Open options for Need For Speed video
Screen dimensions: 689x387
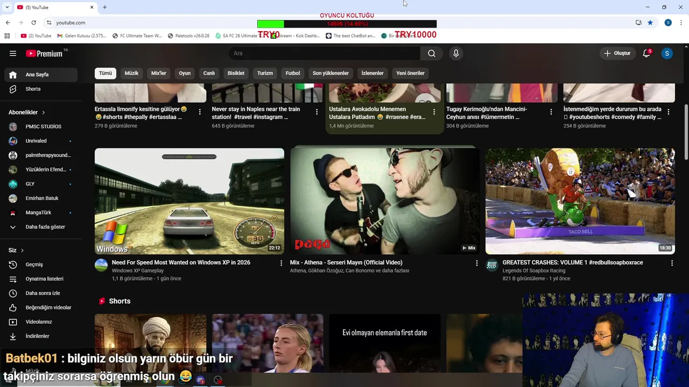(x=281, y=263)
